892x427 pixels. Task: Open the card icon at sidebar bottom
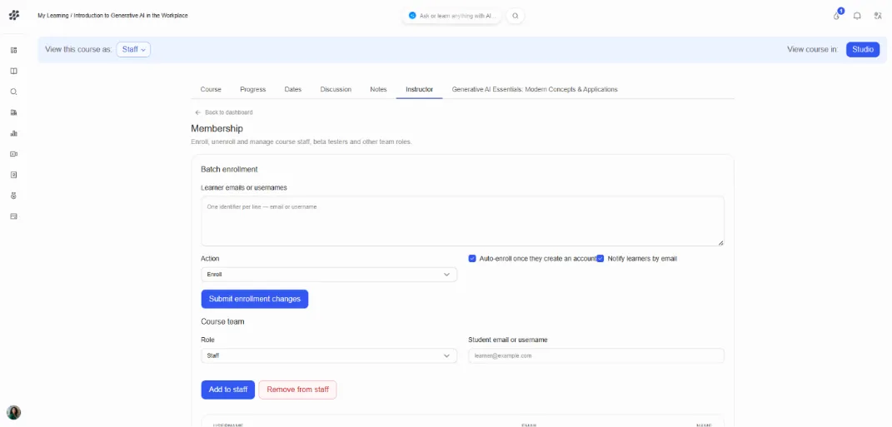click(14, 216)
